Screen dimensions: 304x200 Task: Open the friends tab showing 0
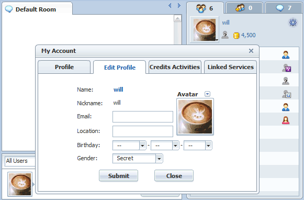(x=244, y=8)
